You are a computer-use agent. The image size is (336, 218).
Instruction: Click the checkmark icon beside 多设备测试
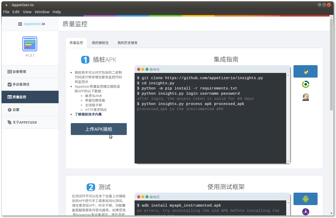click(x=10, y=84)
